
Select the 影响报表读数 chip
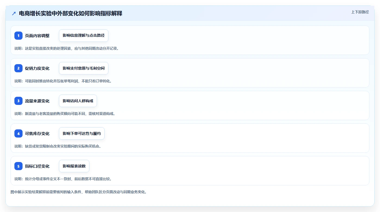tap(74, 166)
